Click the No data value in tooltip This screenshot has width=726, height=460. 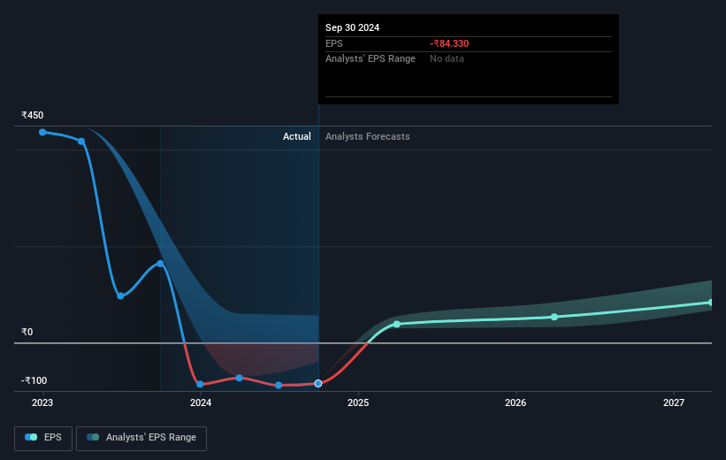447,59
